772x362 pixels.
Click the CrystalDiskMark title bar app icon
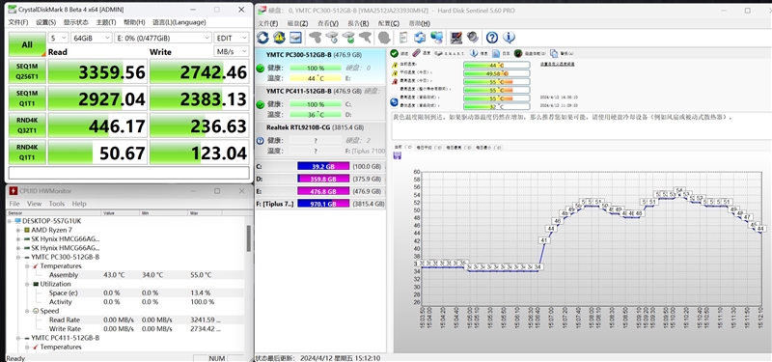pyautogui.click(x=12, y=10)
